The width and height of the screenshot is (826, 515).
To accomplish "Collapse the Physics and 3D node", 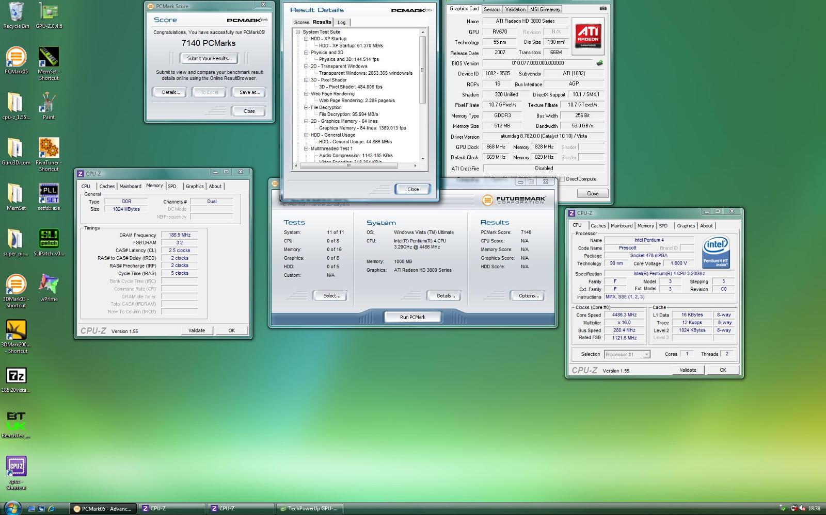I will coord(306,53).
